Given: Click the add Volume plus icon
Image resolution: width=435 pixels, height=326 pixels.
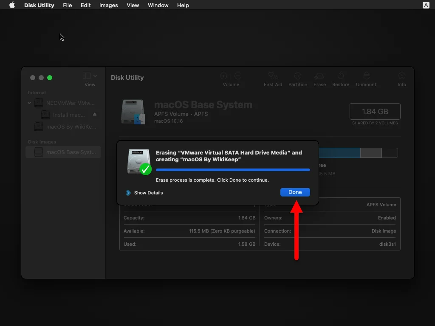Looking at the screenshot, I should (223, 76).
